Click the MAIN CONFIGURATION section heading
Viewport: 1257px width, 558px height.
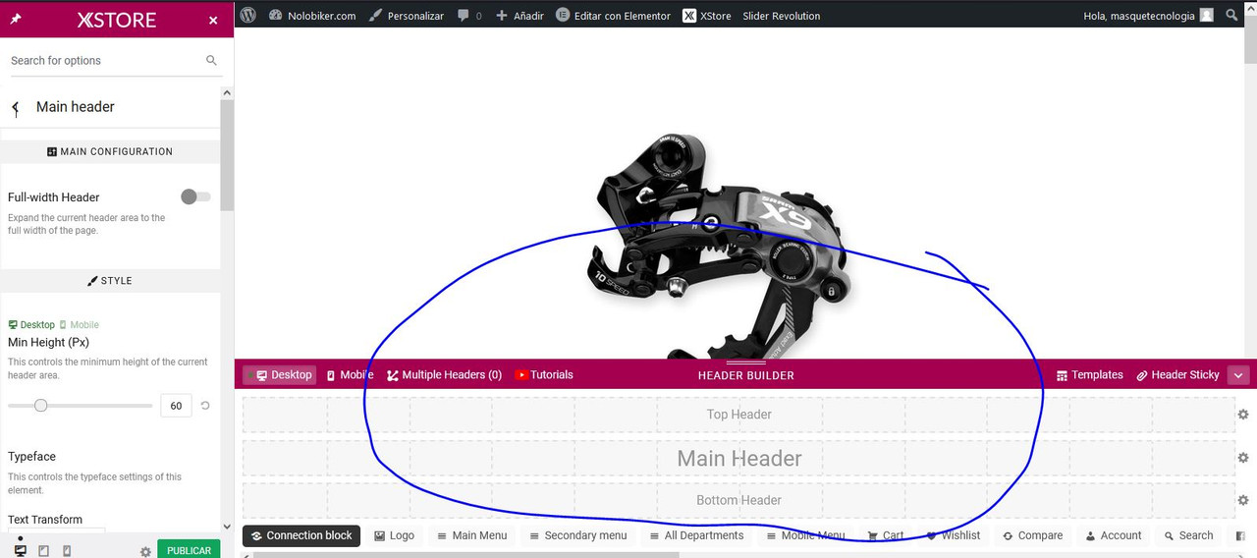click(x=110, y=151)
